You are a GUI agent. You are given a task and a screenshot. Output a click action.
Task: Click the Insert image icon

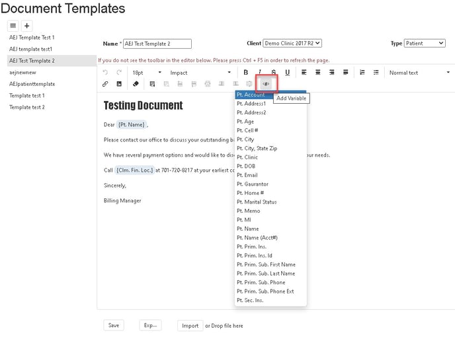(x=119, y=84)
